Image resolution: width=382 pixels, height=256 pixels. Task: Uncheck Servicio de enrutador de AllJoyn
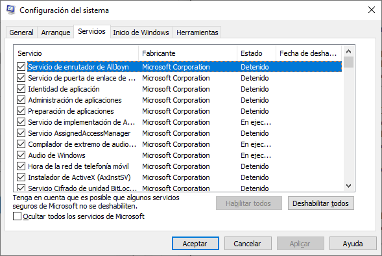click(21, 67)
